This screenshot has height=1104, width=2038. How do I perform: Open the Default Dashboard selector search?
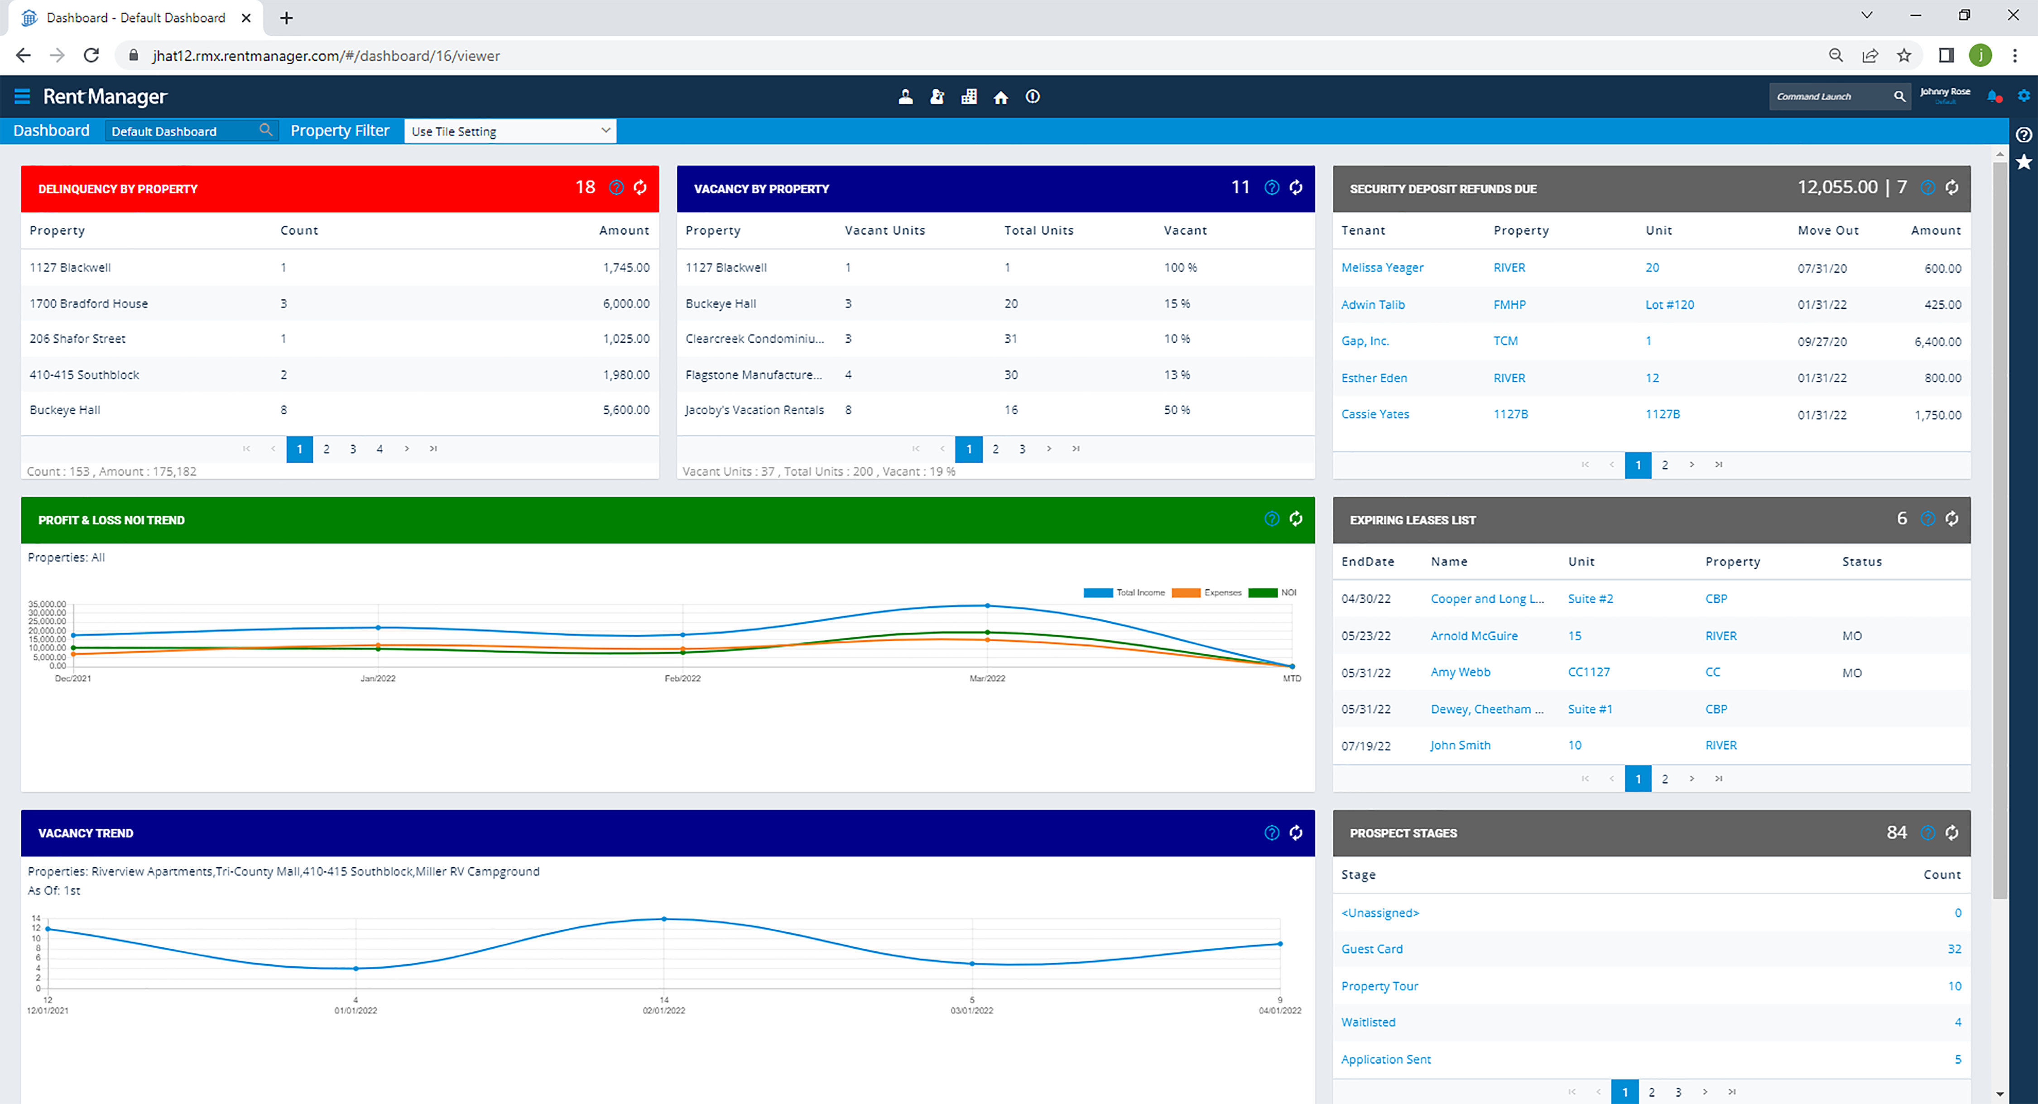[x=266, y=130]
